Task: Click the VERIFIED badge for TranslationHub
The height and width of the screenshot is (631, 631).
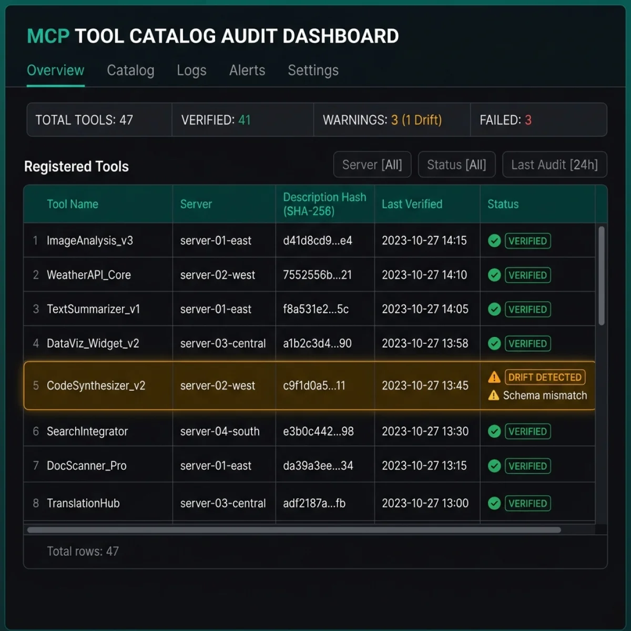Action: [528, 503]
